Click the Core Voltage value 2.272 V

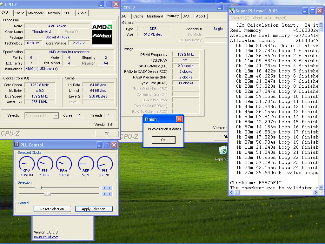pyautogui.click(x=79, y=43)
